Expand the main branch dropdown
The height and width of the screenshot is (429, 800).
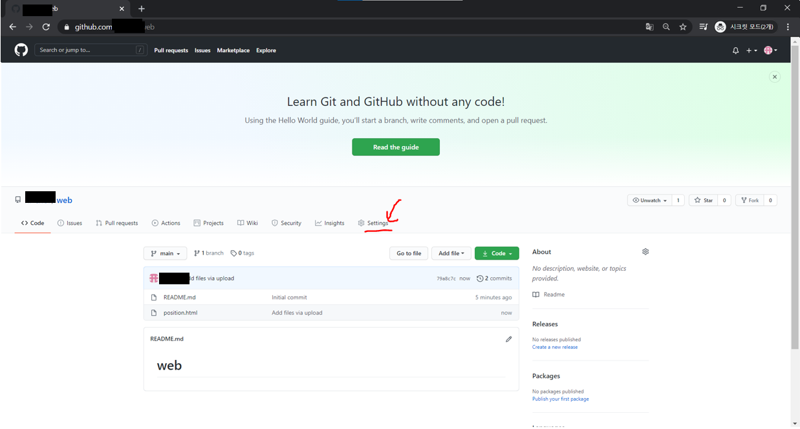tap(165, 253)
